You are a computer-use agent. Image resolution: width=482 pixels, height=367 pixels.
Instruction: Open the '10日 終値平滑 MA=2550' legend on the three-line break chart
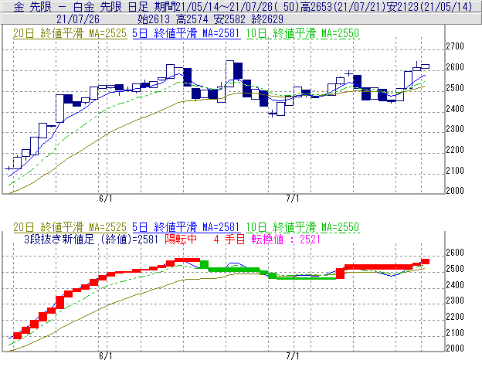[303, 227]
